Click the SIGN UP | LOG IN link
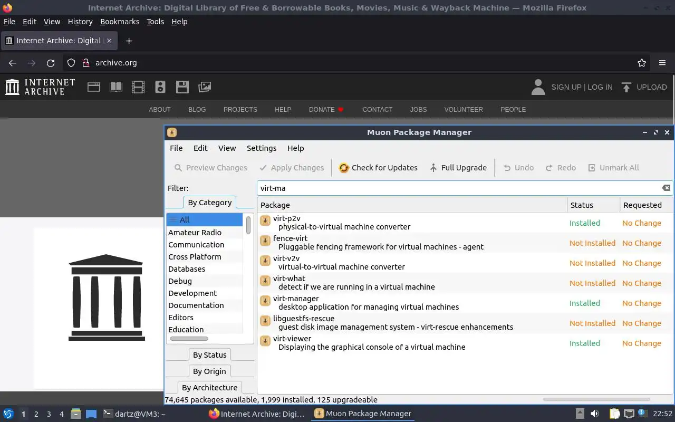The width and height of the screenshot is (675, 422). [582, 87]
